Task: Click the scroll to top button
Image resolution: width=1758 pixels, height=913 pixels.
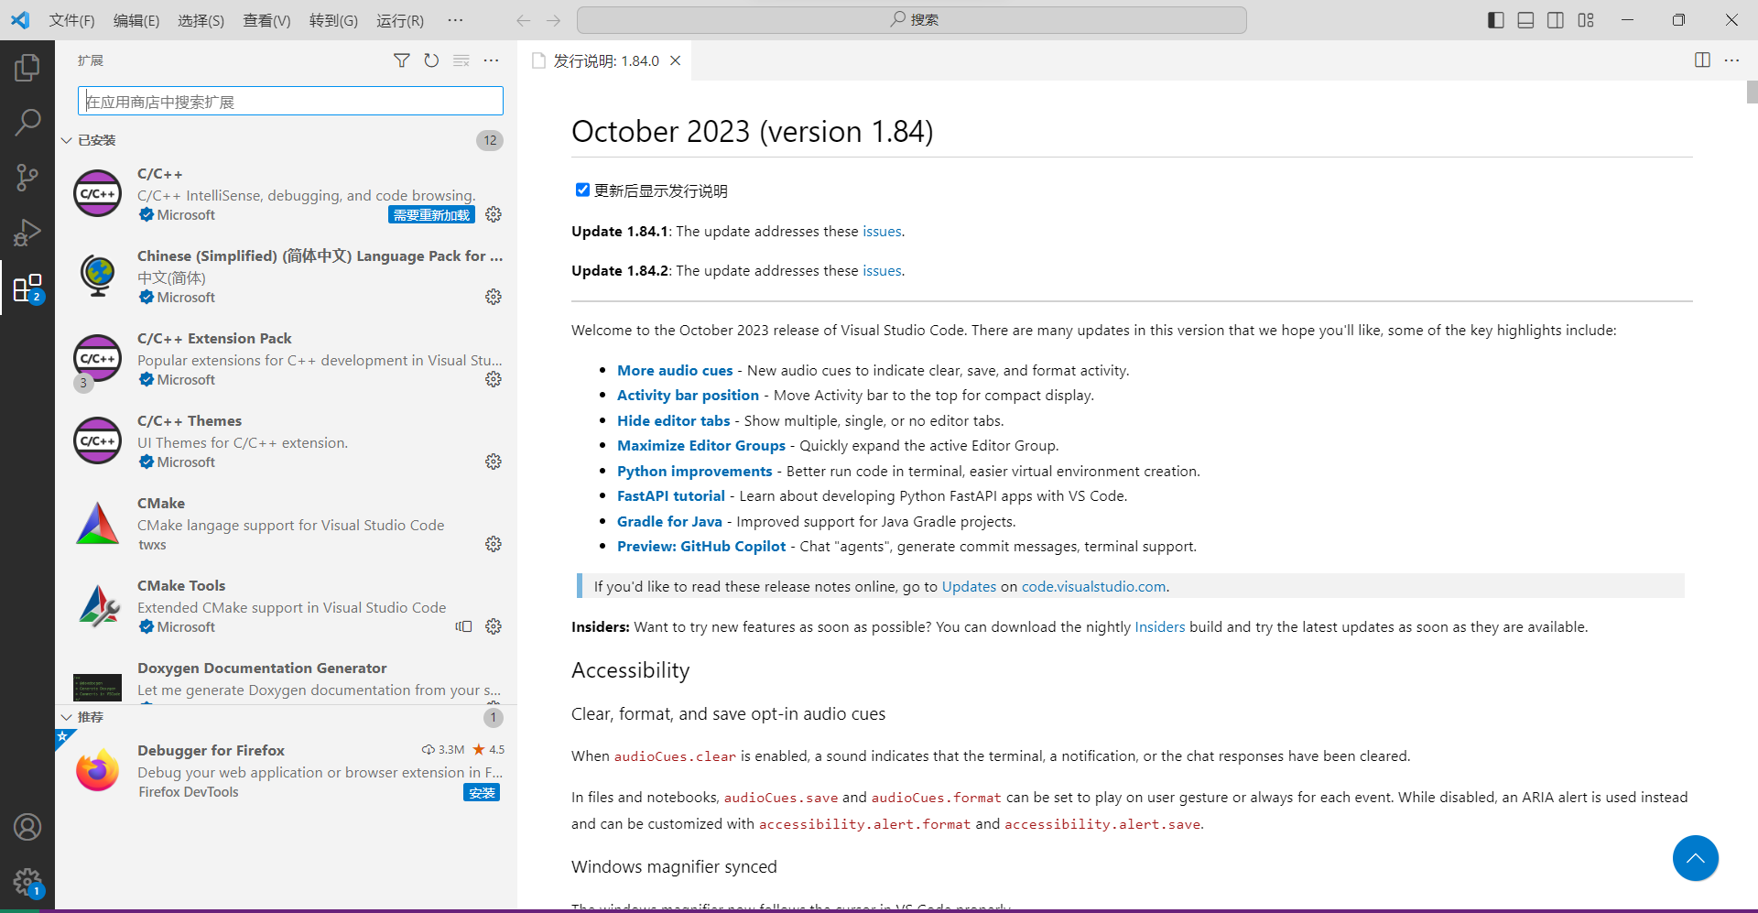Action: (1695, 858)
